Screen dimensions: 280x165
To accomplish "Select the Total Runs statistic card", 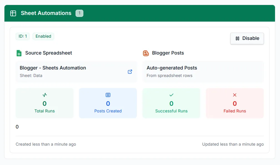I will pyautogui.click(x=44, y=103).
